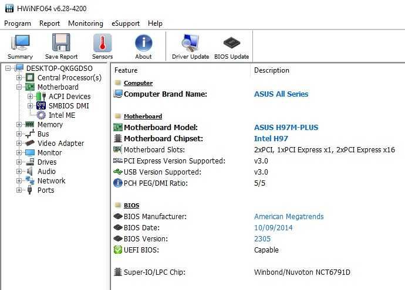405x290 pixels.
Task: Open the Sensors thermometer icon
Action: 102,43
